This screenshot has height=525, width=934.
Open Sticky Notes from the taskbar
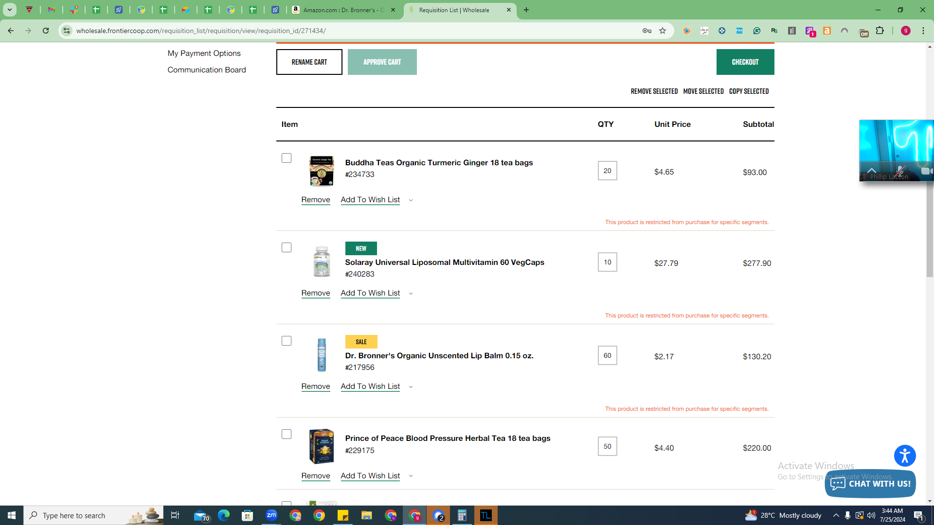click(x=343, y=515)
